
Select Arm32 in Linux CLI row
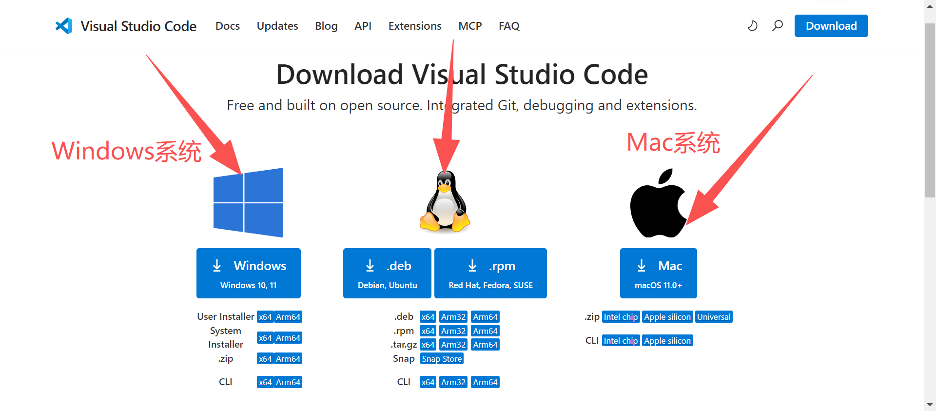tap(453, 382)
